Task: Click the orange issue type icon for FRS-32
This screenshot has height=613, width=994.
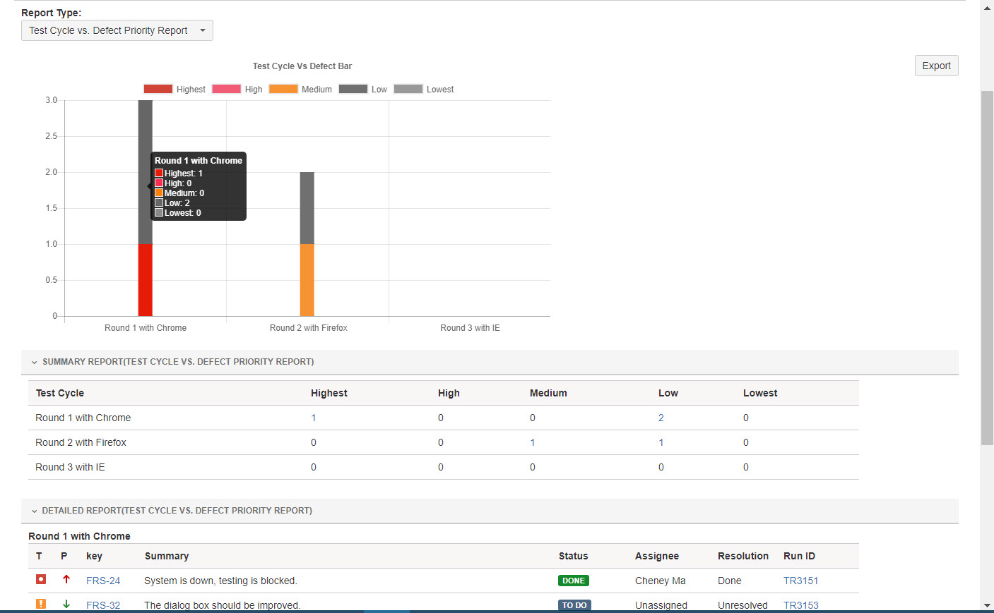Action: coord(41,604)
